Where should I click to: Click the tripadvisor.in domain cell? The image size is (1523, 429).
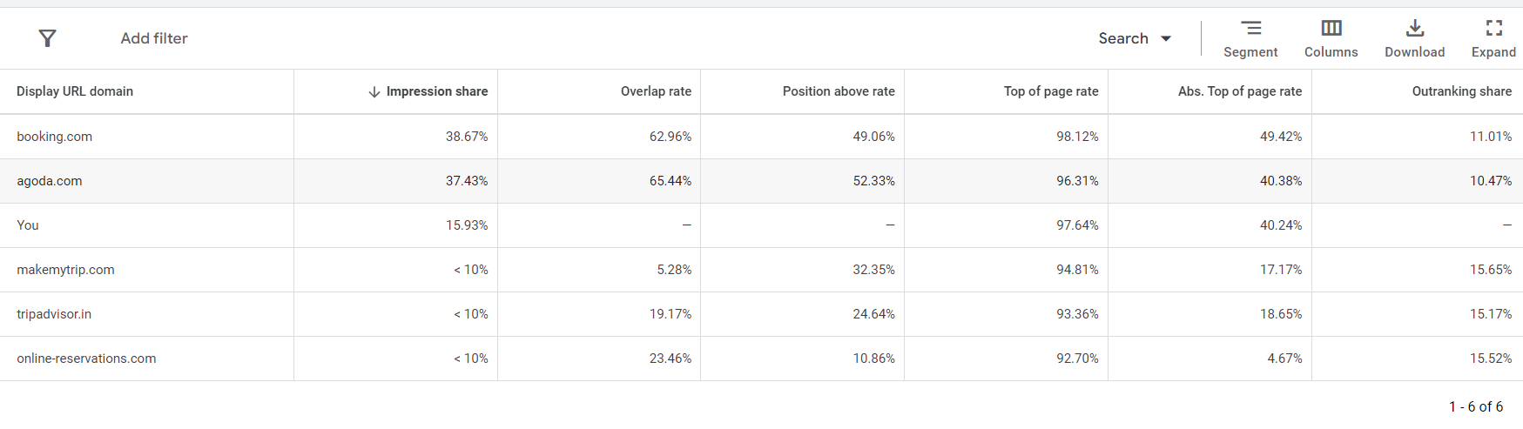[x=54, y=314]
